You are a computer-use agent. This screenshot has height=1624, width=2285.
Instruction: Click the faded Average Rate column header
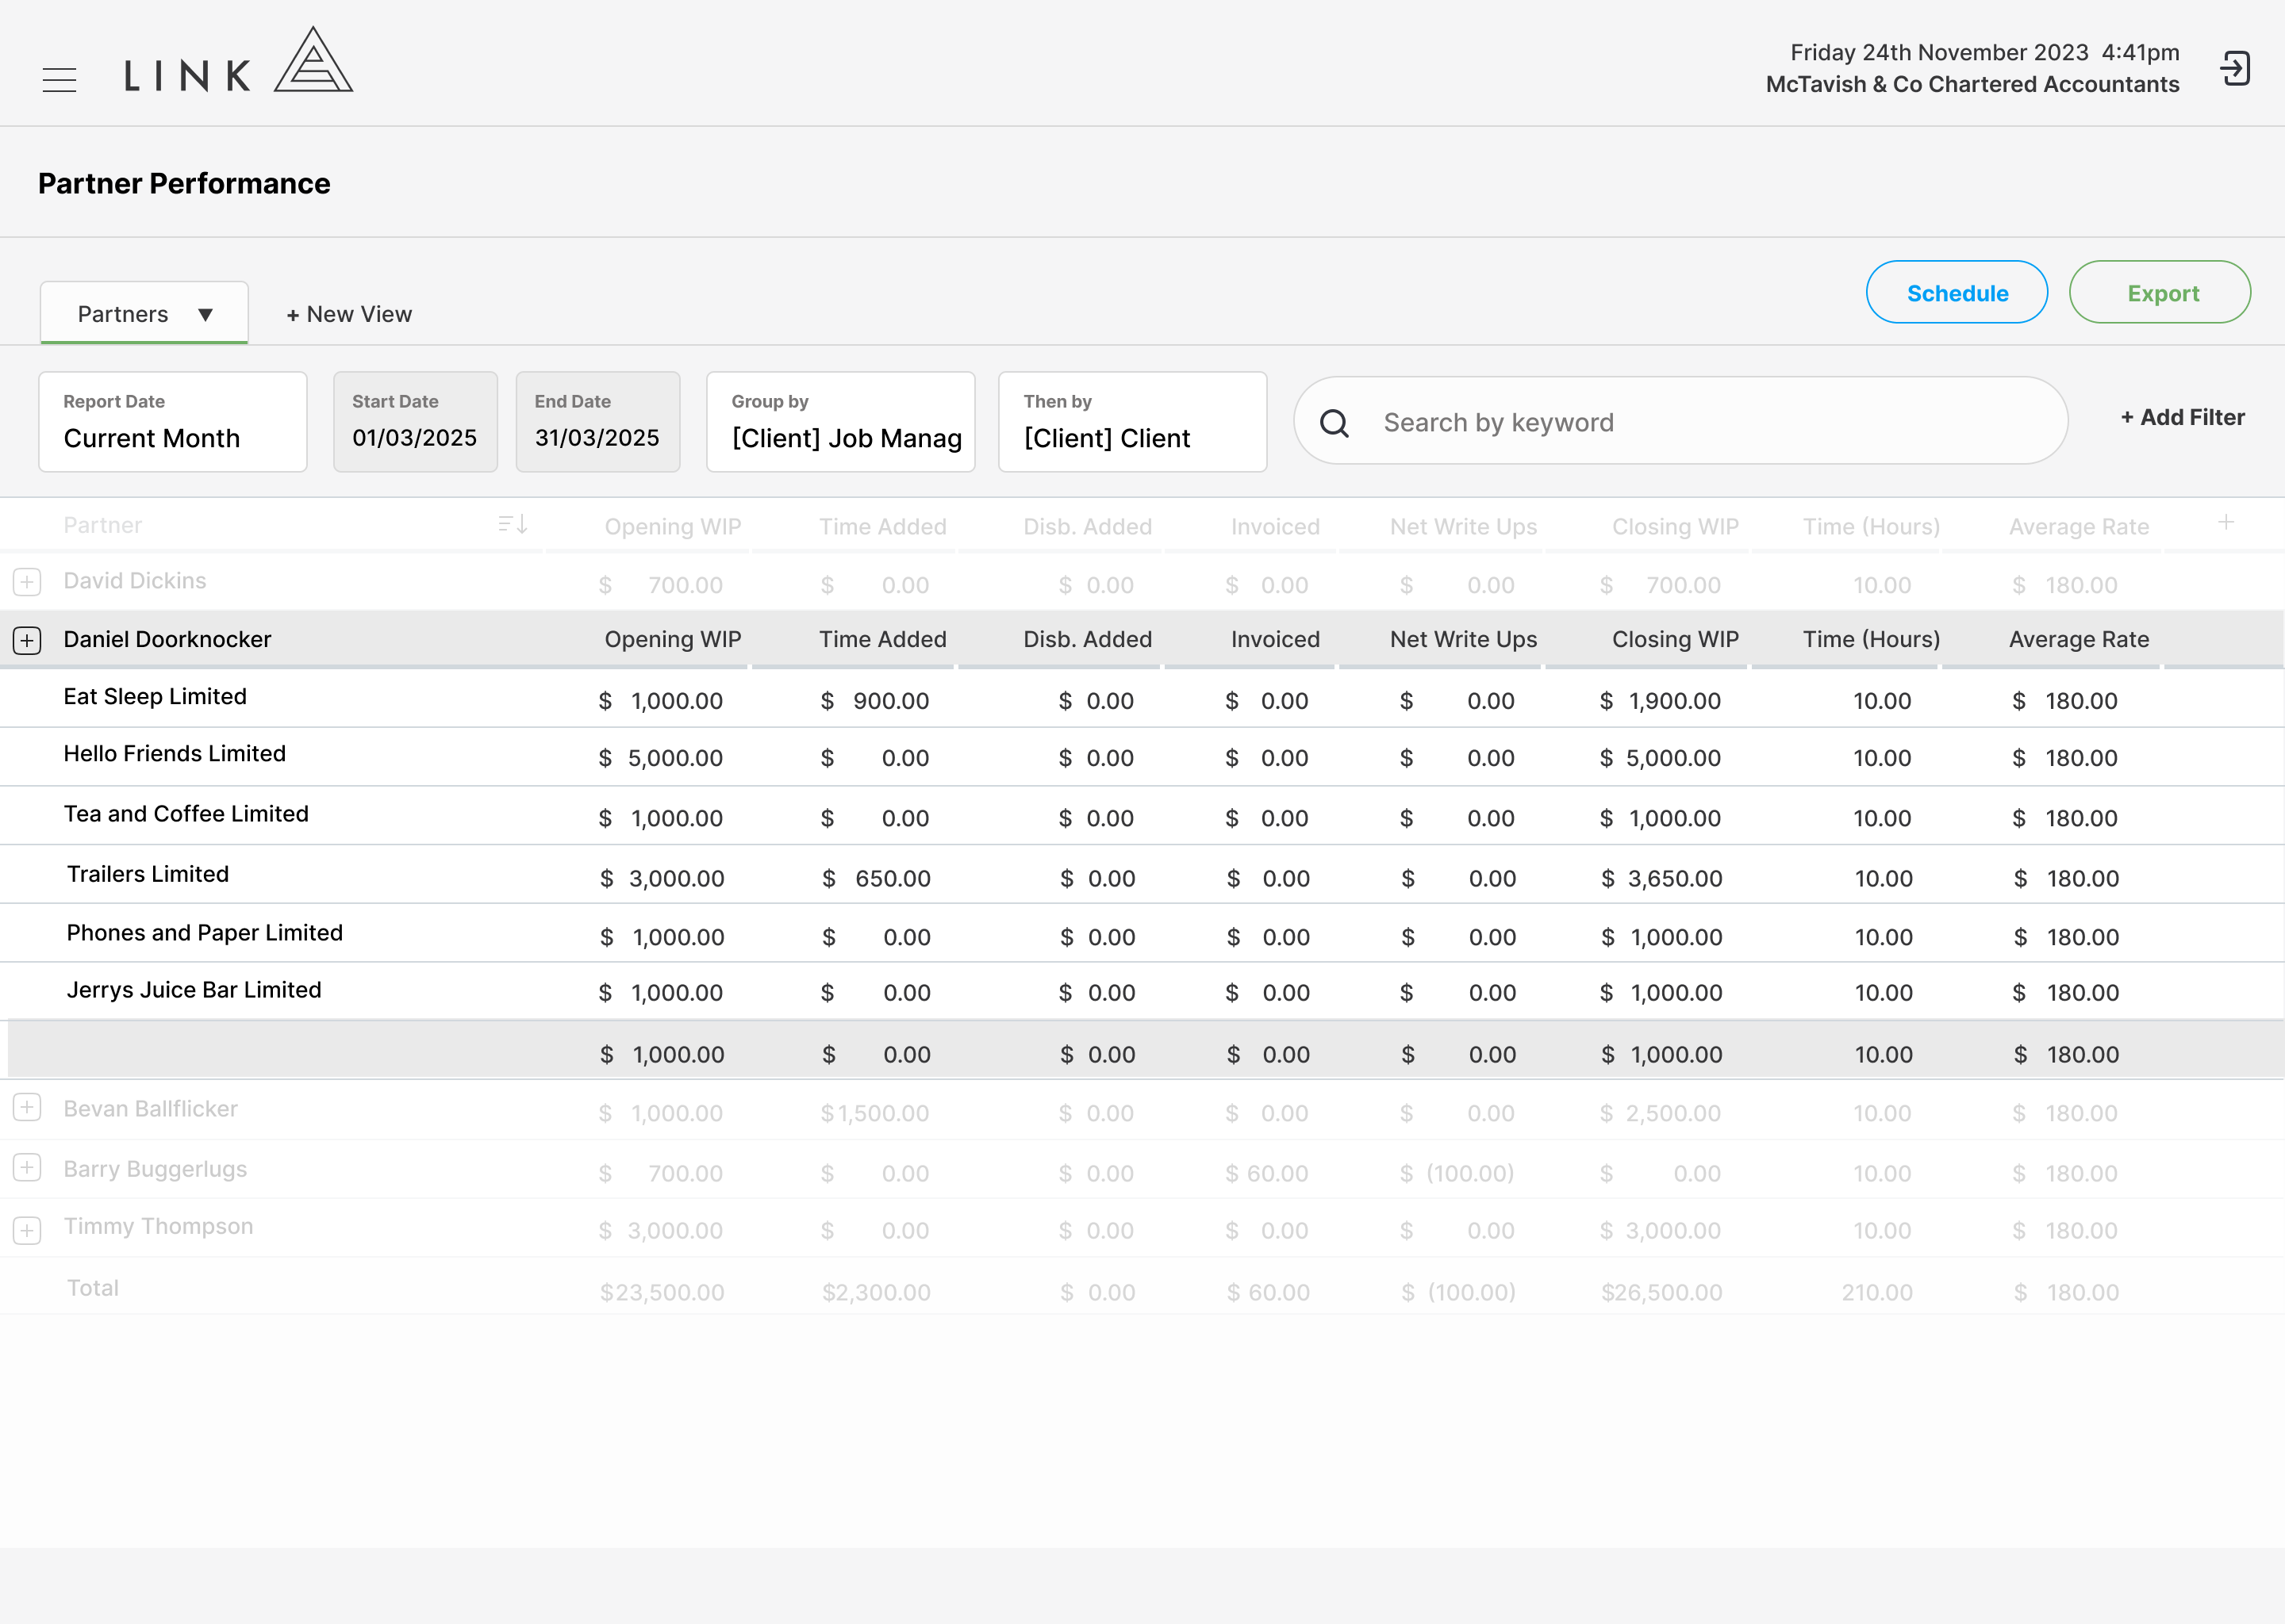2079,526
